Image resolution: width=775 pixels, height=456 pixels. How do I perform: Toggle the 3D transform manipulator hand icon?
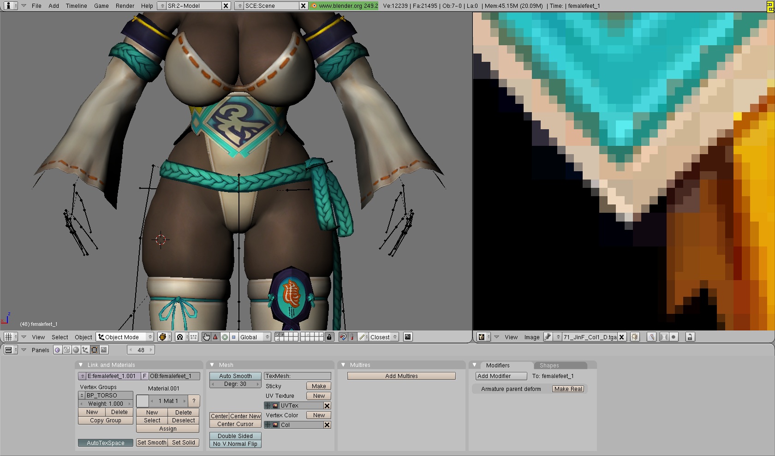click(206, 337)
